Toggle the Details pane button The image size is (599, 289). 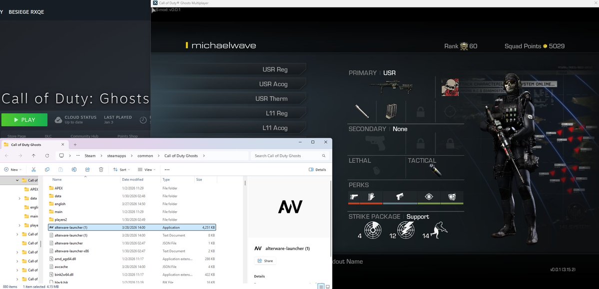click(317, 170)
